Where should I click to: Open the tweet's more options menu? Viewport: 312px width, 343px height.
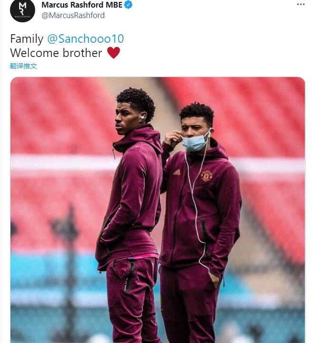point(301,4)
